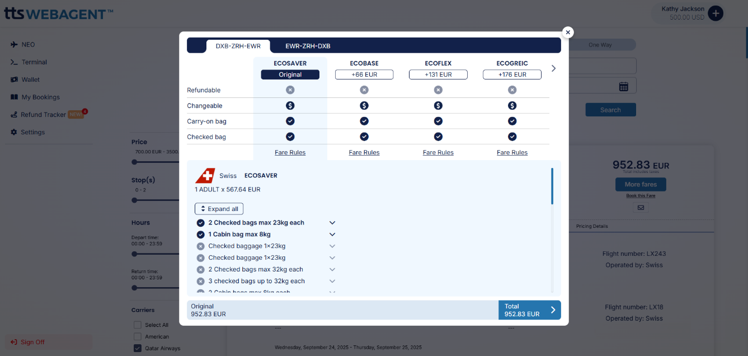748x356 pixels.
Task: Adjust the Stop(s) slider handle
Action: 134,200
